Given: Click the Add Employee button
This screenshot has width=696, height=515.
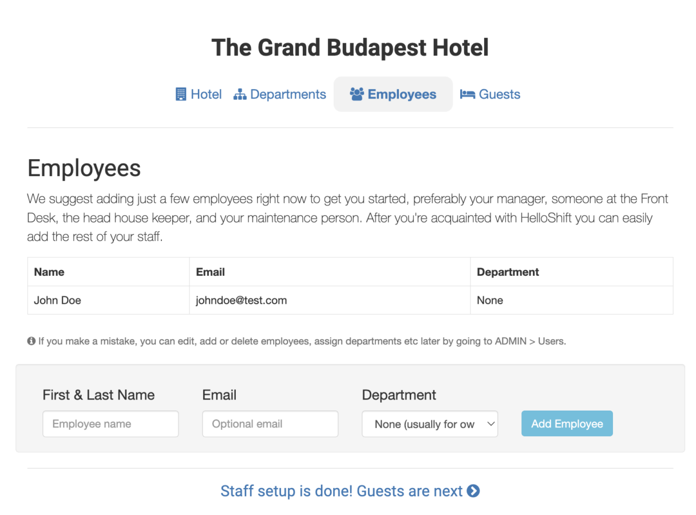Looking at the screenshot, I should 567,423.
